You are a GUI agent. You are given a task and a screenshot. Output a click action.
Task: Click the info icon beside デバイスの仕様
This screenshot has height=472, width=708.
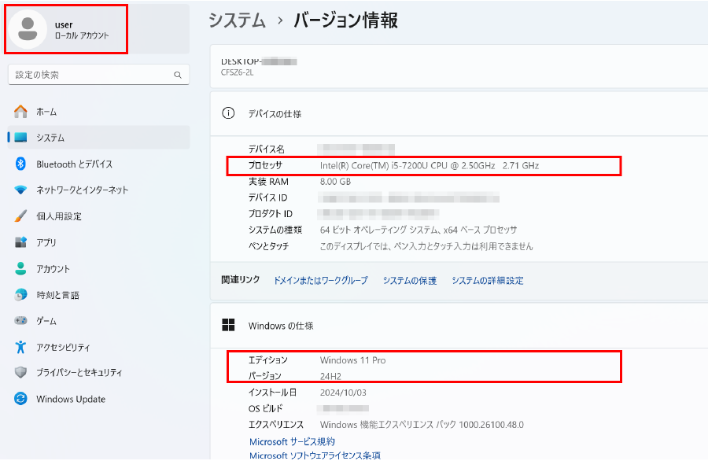coord(228,113)
